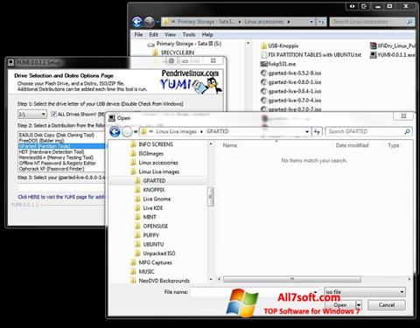
Task: Select FreeDOS (Balder img) in distribution list
Action: click(x=41, y=141)
